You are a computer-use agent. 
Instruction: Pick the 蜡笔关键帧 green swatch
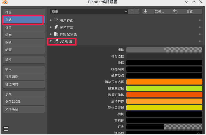164,88
